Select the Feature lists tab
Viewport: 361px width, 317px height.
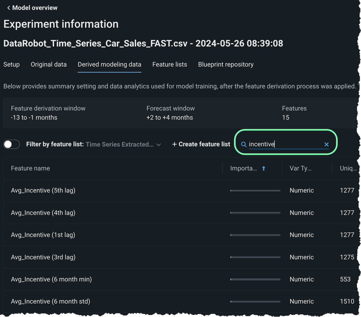click(170, 65)
